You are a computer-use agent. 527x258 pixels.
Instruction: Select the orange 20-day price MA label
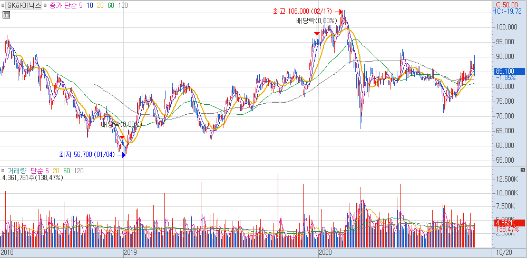pyautogui.click(x=101, y=6)
